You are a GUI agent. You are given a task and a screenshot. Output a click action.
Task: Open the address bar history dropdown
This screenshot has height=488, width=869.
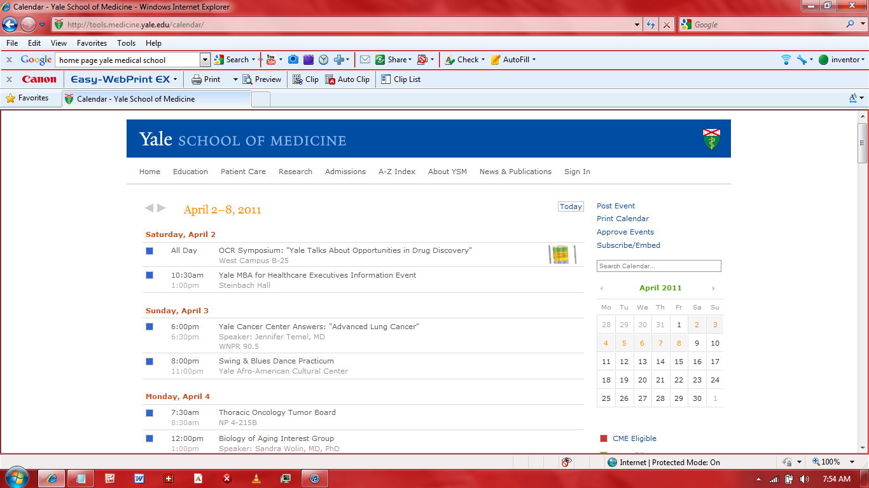point(637,25)
